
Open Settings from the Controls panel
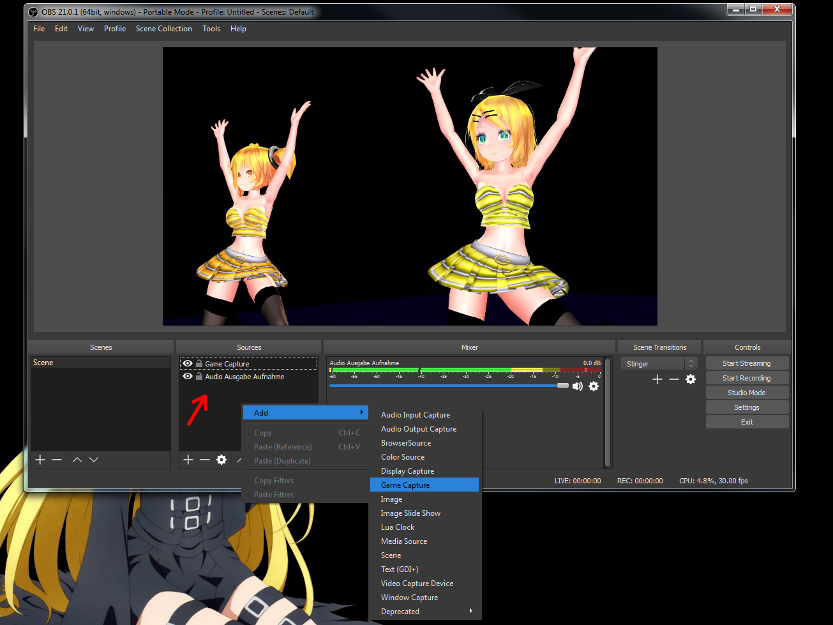coord(747,407)
